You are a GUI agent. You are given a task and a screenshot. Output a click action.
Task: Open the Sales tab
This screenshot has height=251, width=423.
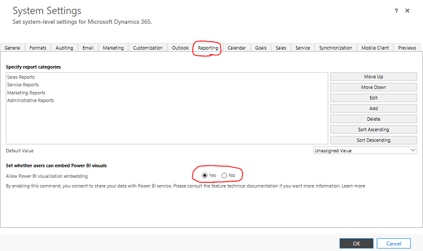coord(281,48)
